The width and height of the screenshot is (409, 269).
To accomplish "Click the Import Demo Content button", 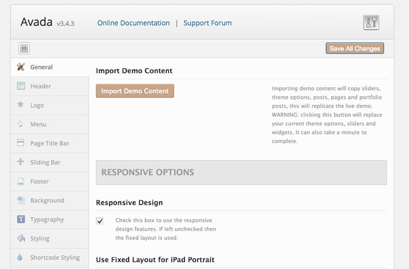I will [x=135, y=91].
